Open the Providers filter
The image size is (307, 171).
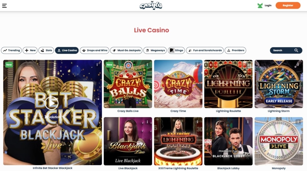pyautogui.click(x=235, y=51)
